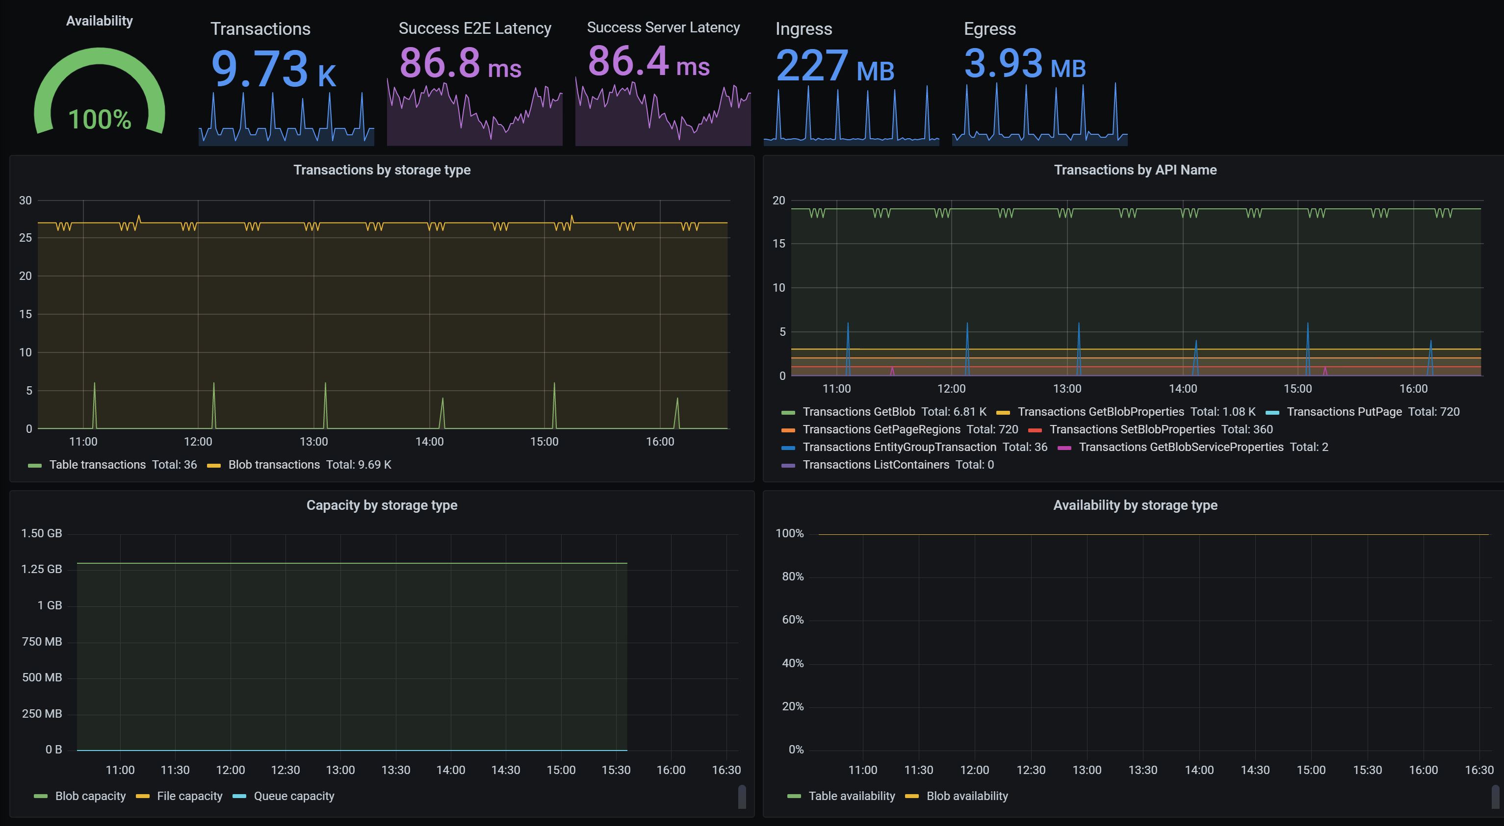Select the Transactions GetPageRegions legend label

[881, 429]
